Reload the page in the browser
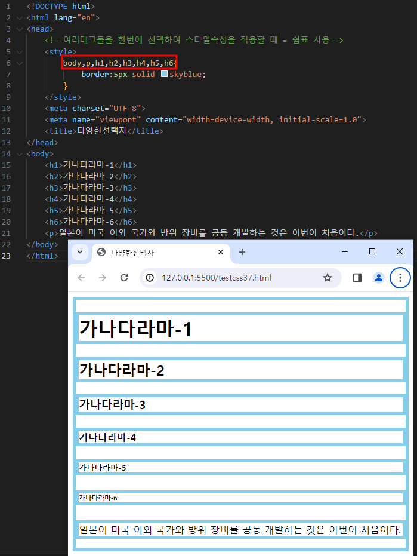Screen dimensions: 417x556 click(x=124, y=278)
